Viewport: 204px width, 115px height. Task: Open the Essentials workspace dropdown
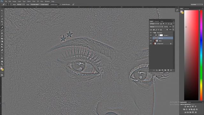pyautogui.click(x=196, y=4)
